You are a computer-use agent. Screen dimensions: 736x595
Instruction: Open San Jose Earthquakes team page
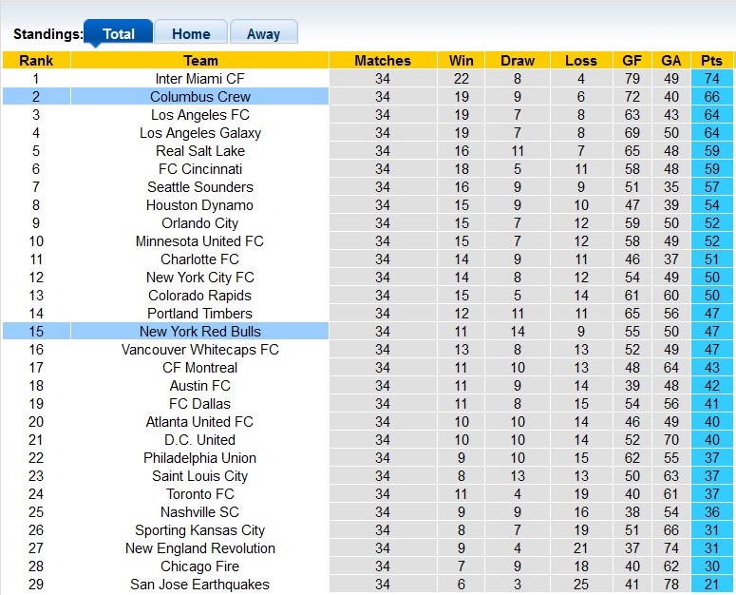(x=200, y=585)
